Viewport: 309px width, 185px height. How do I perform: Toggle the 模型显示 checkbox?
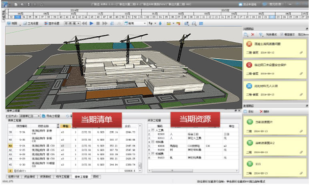pyautogui.click(x=283, y=35)
